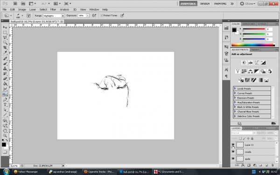
Task: Select the Zoom tool in toolbox
Action: (x=5, y=136)
